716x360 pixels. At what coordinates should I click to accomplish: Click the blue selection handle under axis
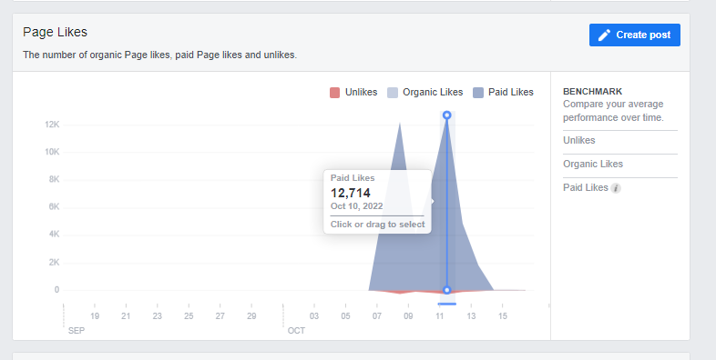pos(447,304)
